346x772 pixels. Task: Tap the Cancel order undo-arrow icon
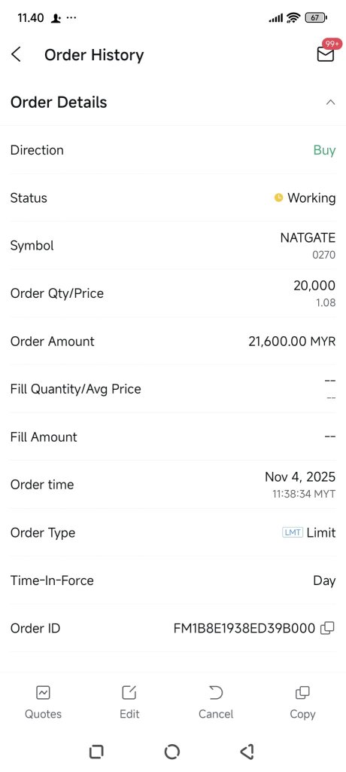pos(216,693)
